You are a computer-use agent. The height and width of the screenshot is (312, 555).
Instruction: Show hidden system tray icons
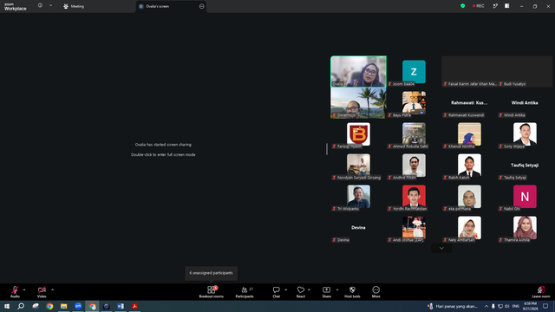pos(486,306)
